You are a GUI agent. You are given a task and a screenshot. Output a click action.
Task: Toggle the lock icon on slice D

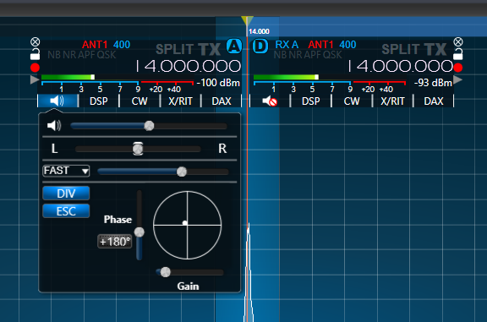[x=457, y=54]
